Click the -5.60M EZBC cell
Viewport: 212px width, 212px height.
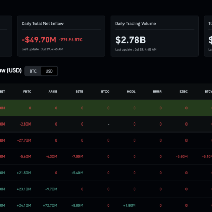click(182, 157)
